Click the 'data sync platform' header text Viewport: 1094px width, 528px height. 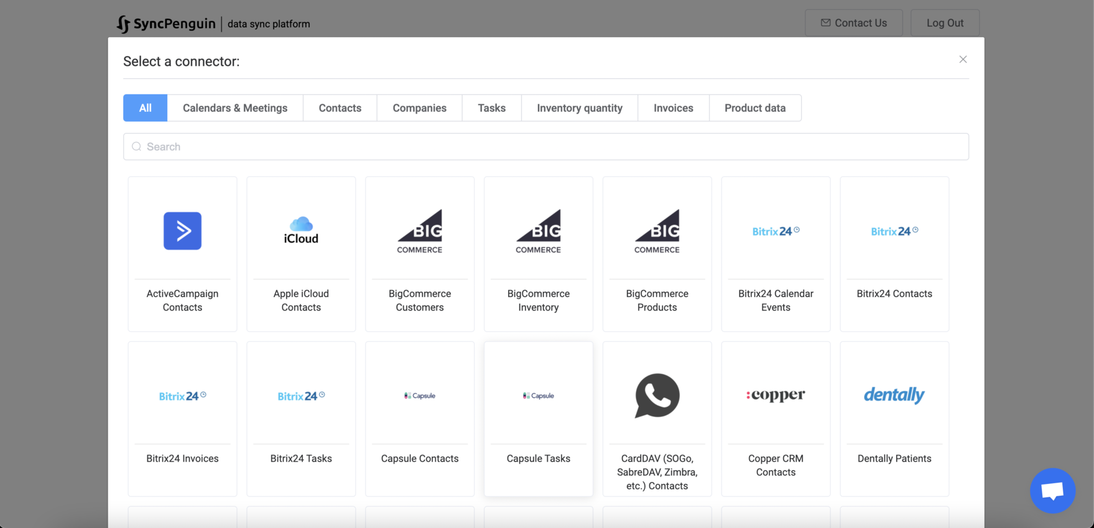pyautogui.click(x=269, y=24)
